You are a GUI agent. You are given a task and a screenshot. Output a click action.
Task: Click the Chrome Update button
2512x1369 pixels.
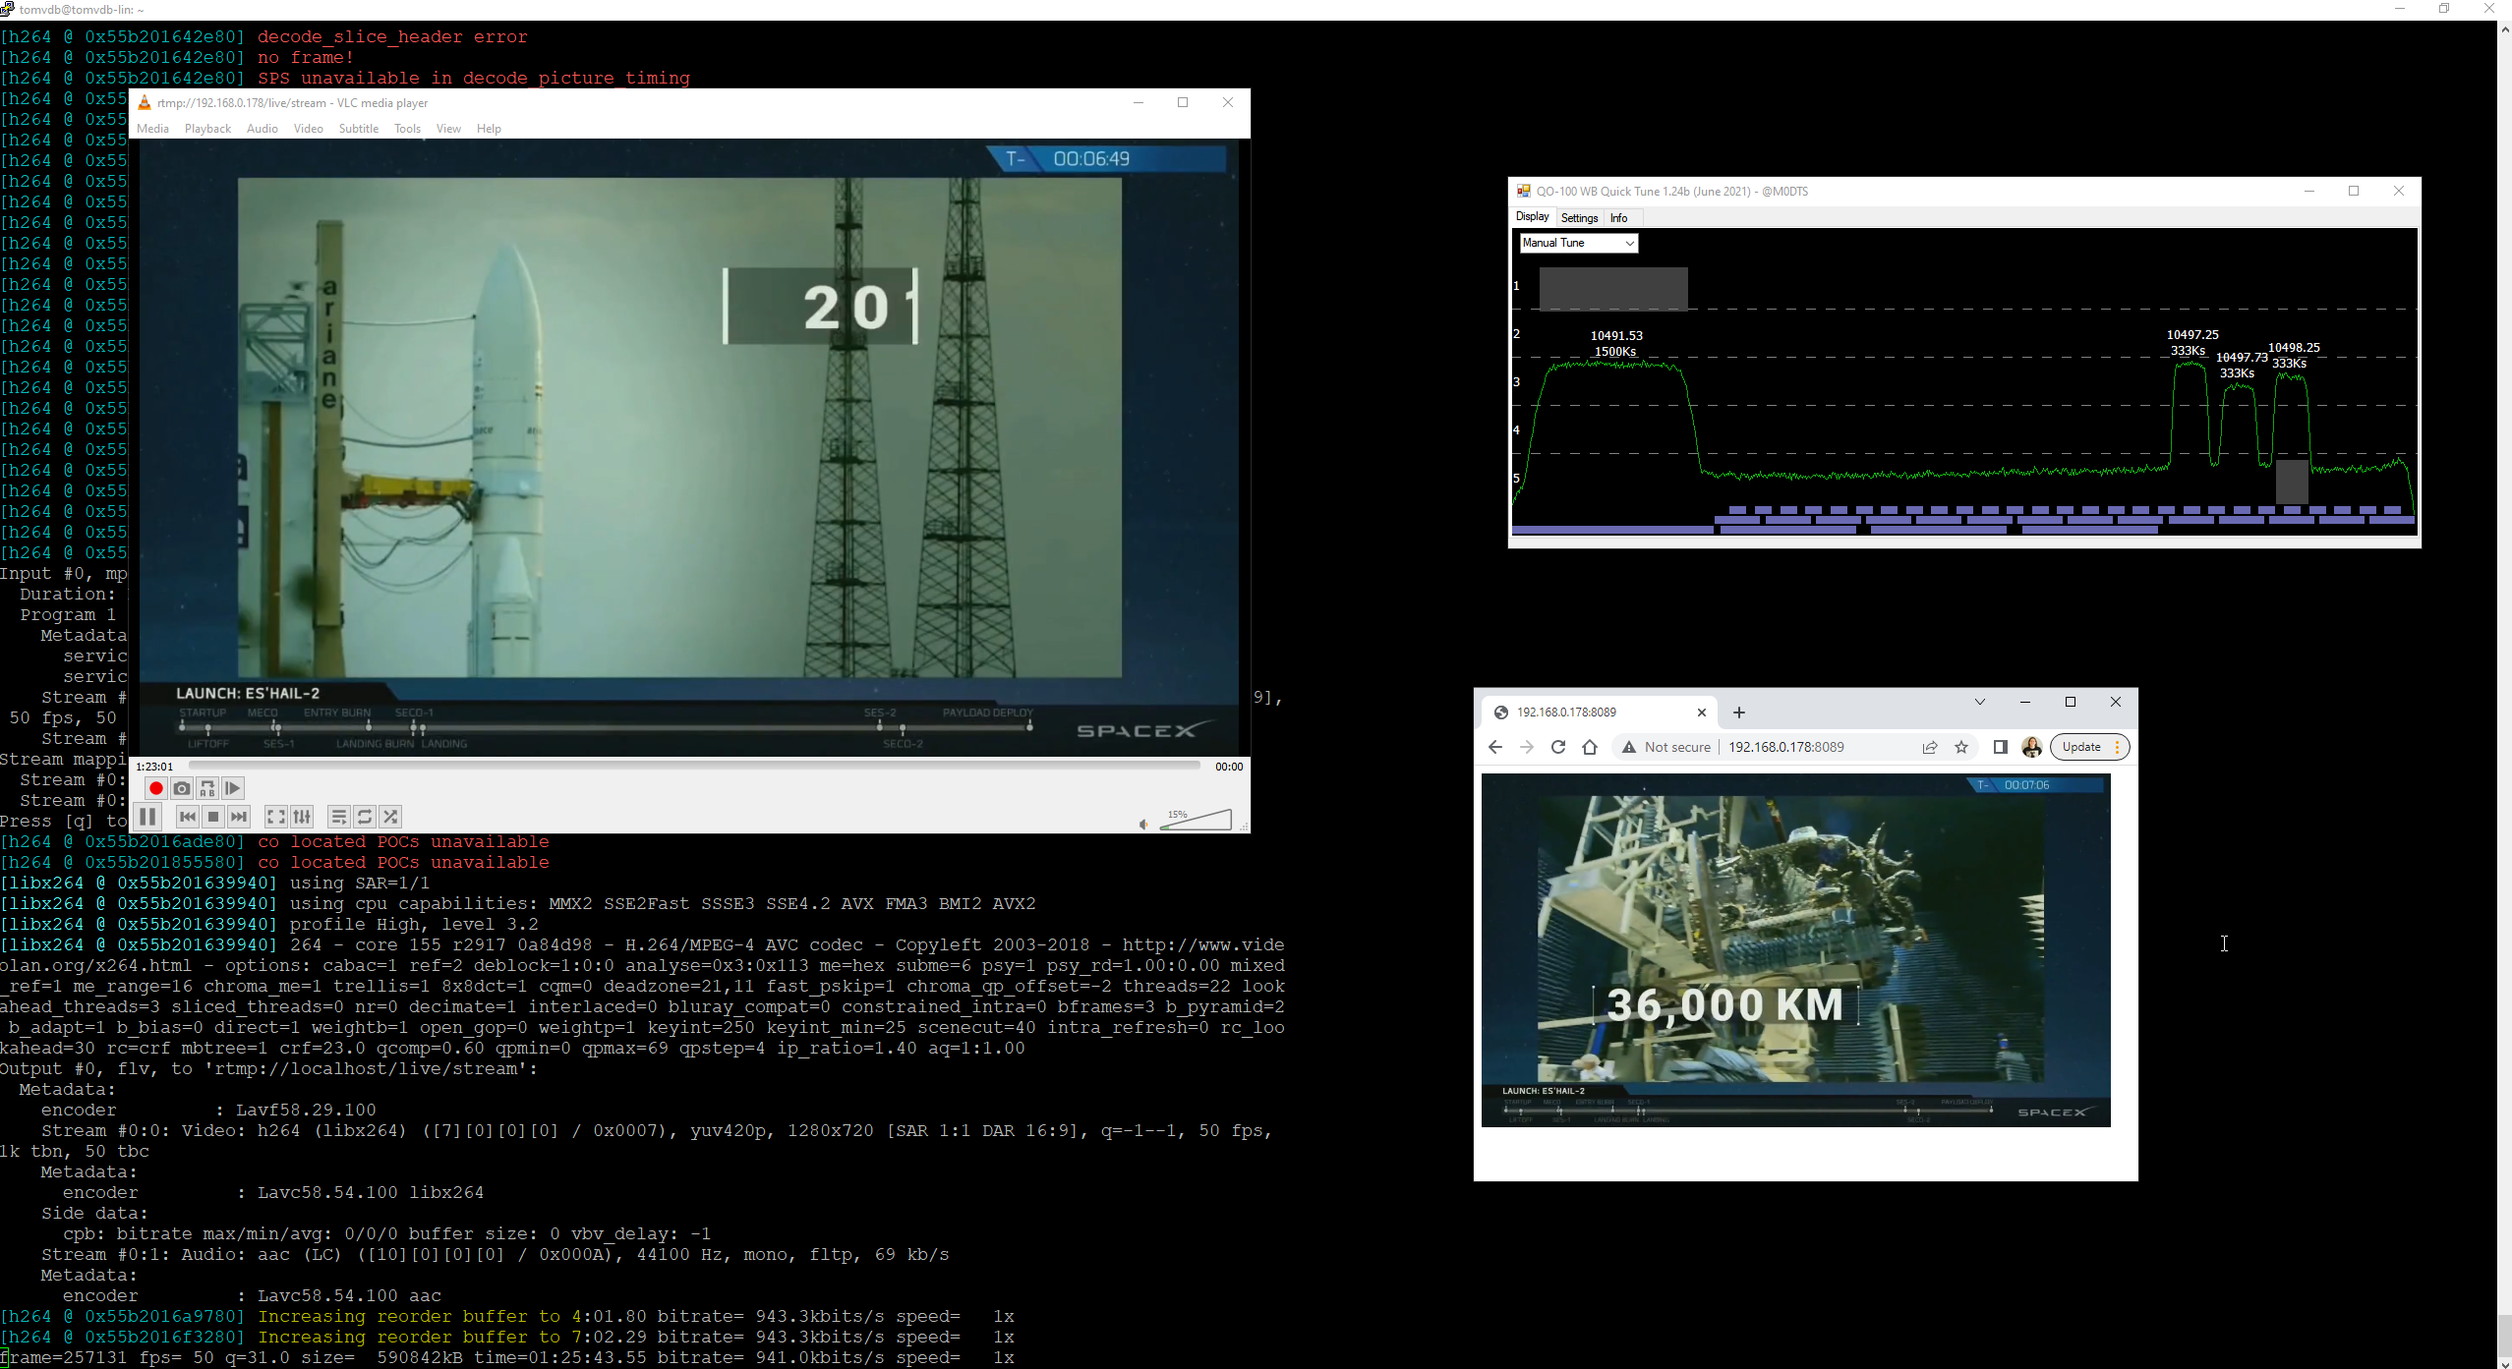coord(2090,747)
